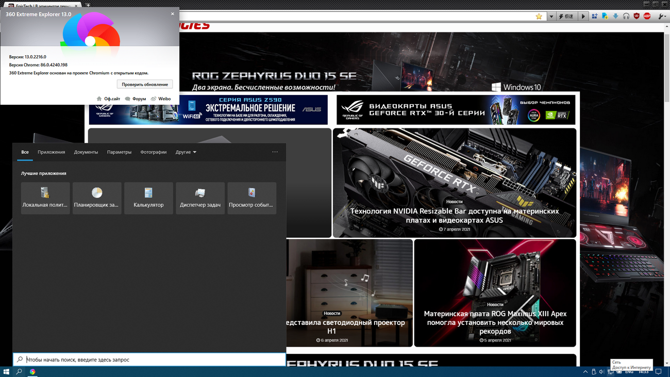
Task: Switch to the Приложения search tab
Action: pyautogui.click(x=51, y=152)
